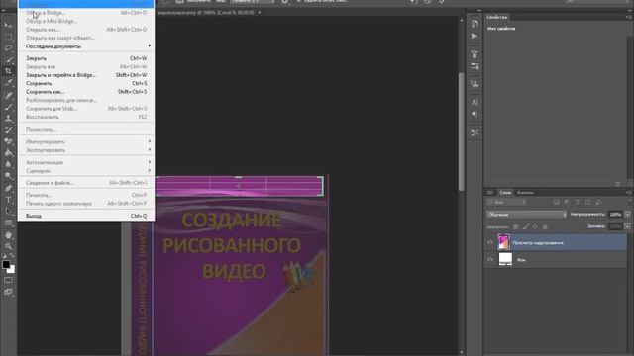Toggle lock image pixels brush icon
This screenshot has height=356, width=634.
pos(525,226)
